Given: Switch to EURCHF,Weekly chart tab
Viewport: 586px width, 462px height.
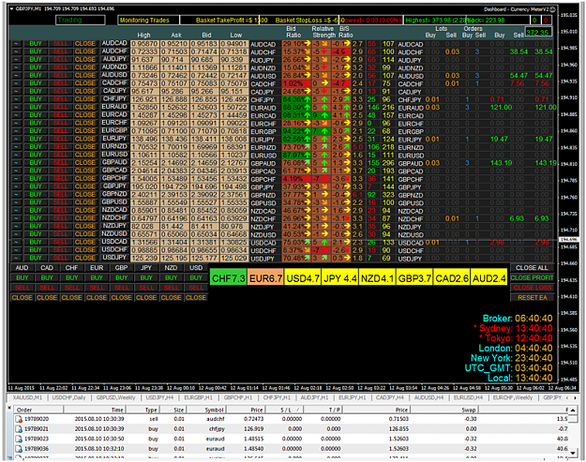Looking at the screenshot, I should click(x=512, y=397).
